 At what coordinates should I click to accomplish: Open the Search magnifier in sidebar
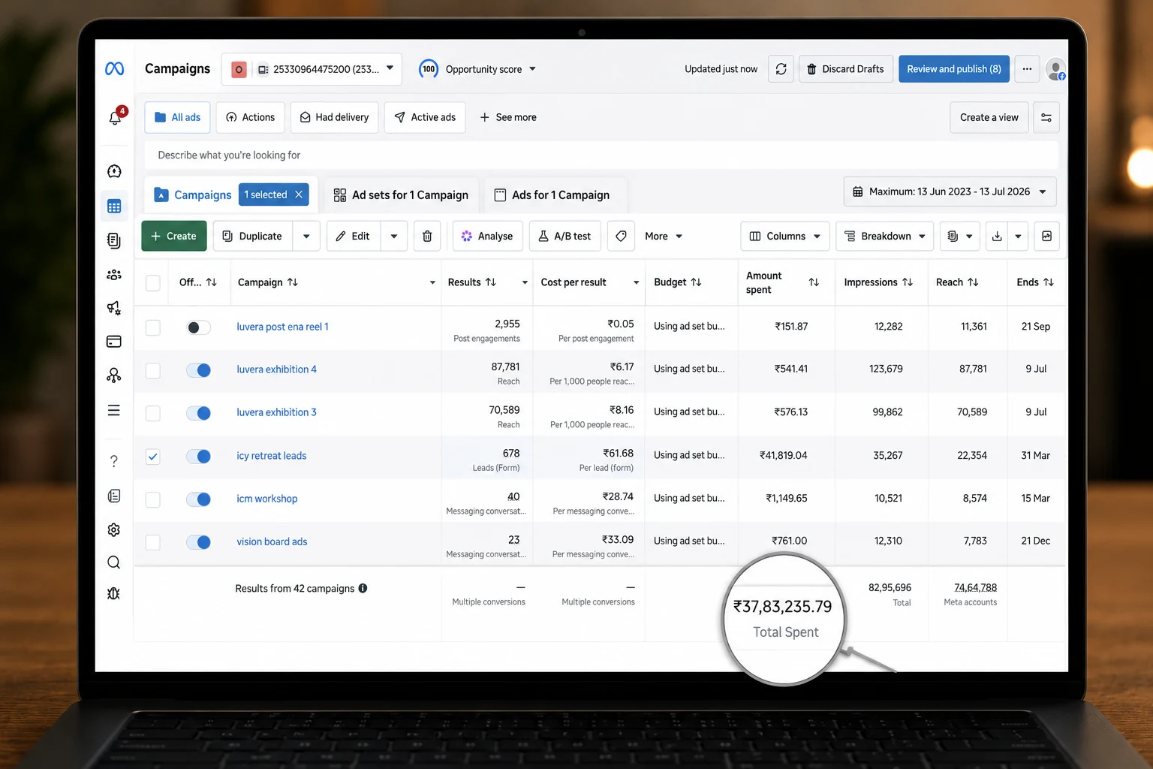point(114,562)
